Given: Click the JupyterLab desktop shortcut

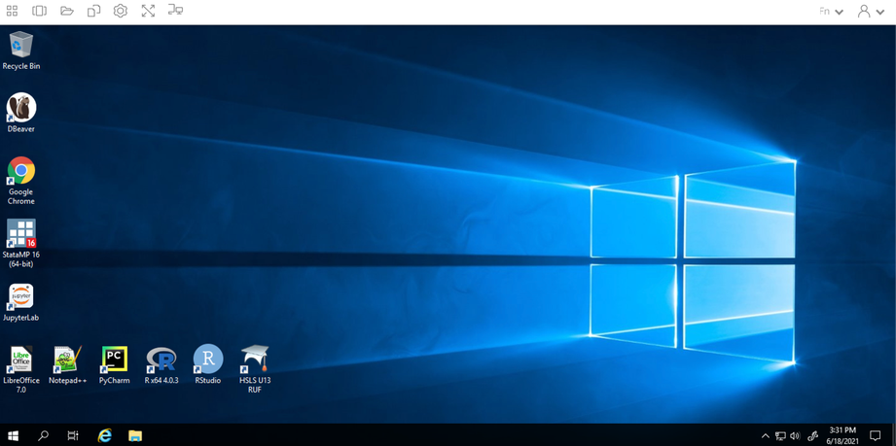Looking at the screenshot, I should (20, 296).
